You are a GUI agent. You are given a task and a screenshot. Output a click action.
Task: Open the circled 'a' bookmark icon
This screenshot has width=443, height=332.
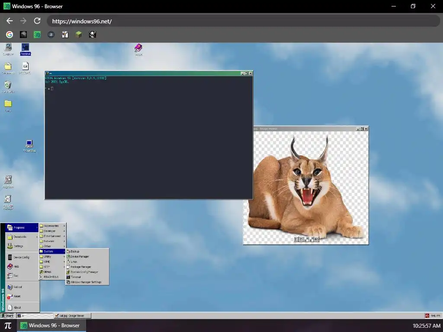click(x=51, y=35)
